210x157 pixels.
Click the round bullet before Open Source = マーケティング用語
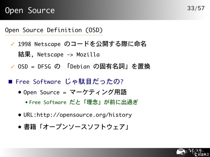20,92
